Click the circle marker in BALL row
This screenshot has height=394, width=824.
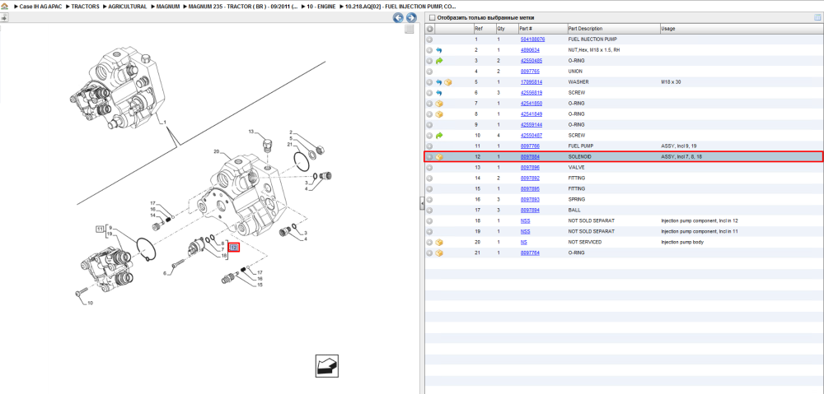click(x=429, y=211)
